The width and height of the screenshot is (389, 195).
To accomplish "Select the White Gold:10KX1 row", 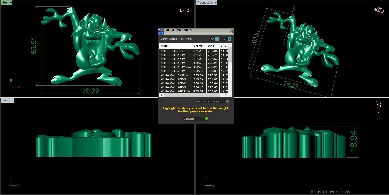I will (x=194, y=79).
